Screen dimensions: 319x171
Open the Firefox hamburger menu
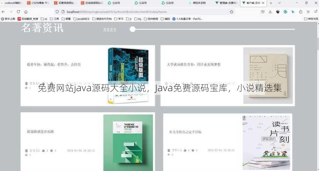[316, 12]
